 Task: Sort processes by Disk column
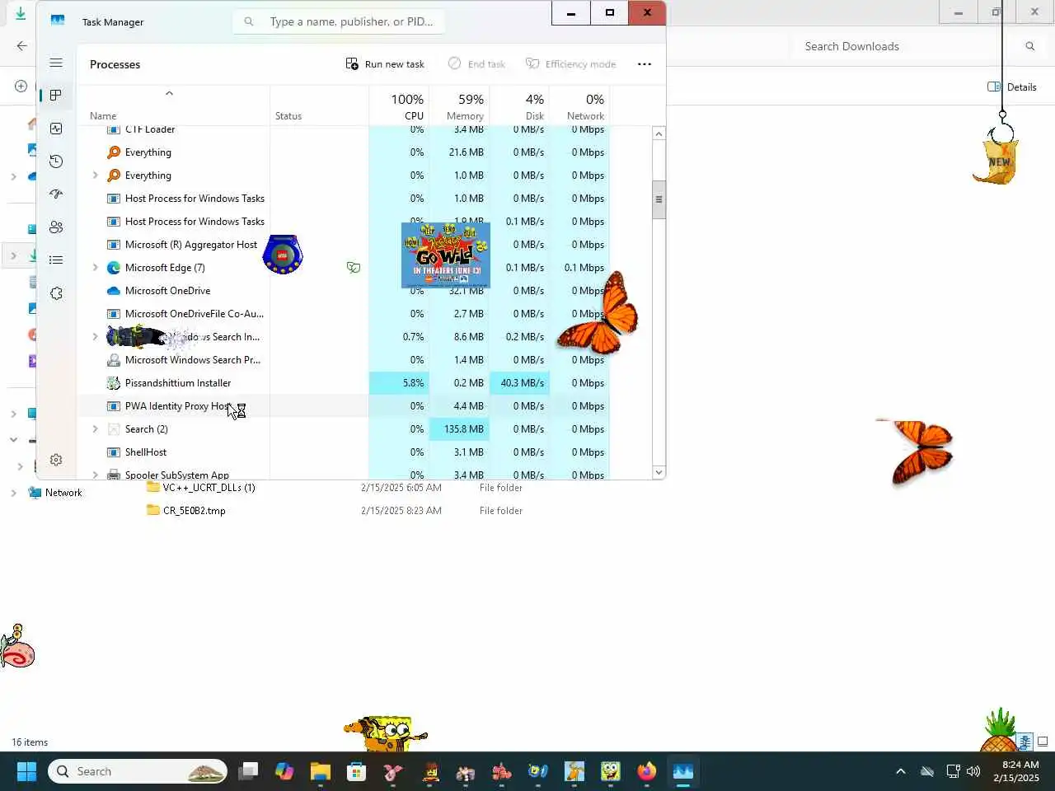518,107
